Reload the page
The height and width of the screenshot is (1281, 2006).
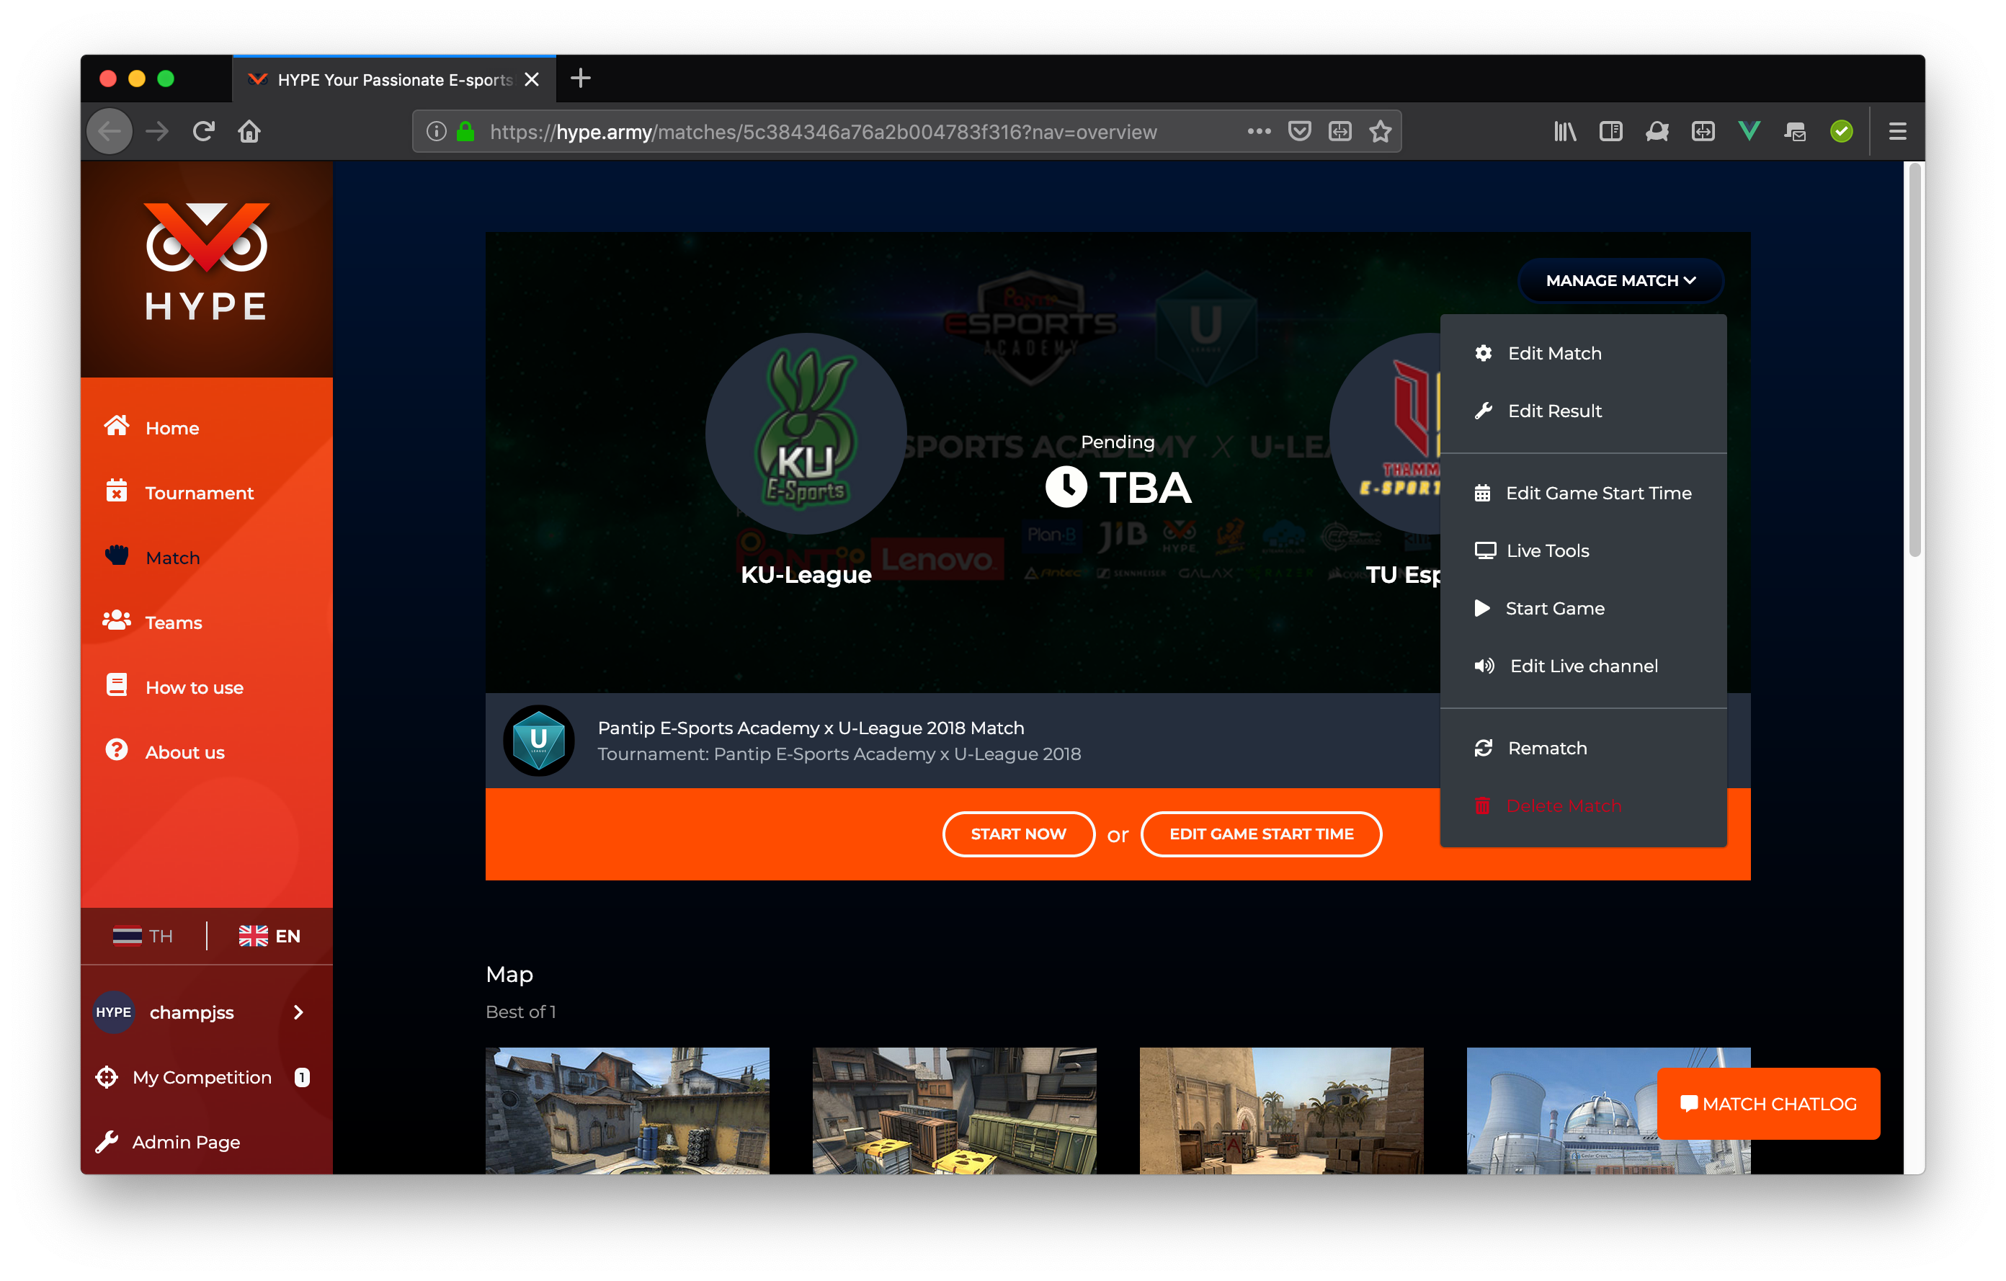(203, 132)
